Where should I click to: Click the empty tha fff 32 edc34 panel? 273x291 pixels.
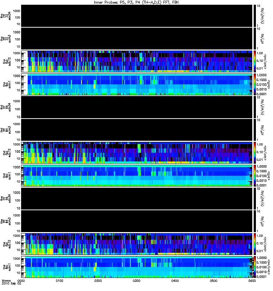click(x=136, y=16)
